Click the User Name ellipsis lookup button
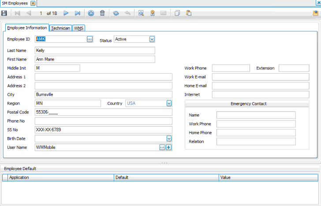Image resolution: width=321 pixels, height=206 pixels. coord(162,147)
